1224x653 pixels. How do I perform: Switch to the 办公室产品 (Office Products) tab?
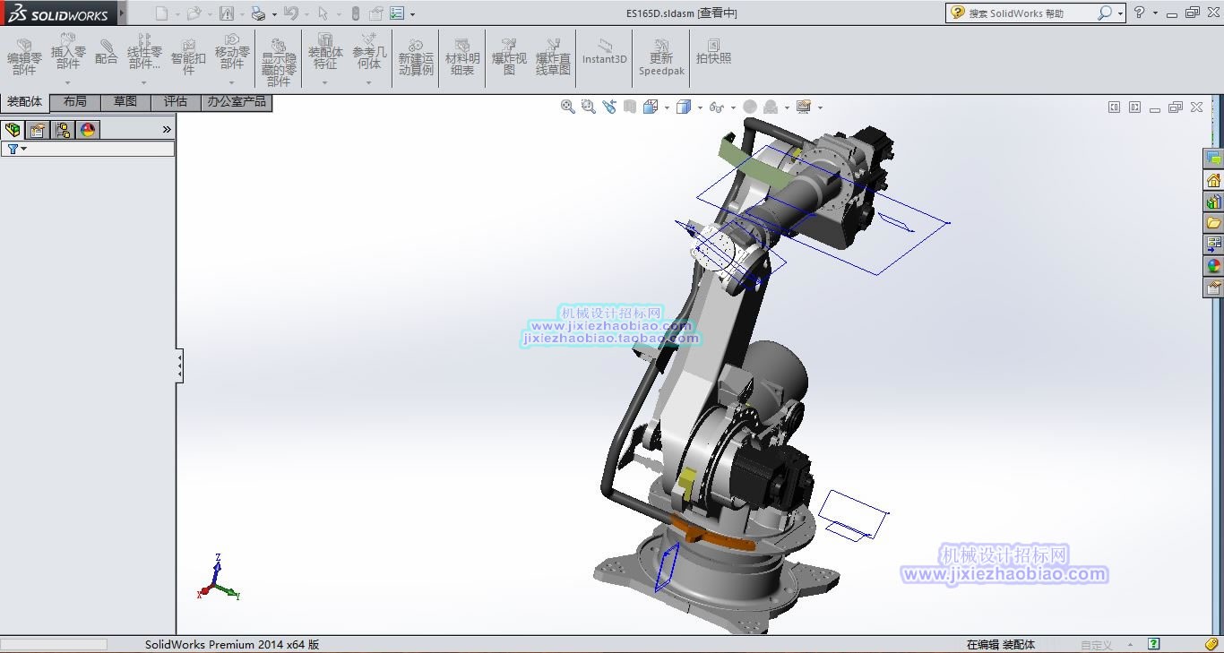(x=237, y=102)
